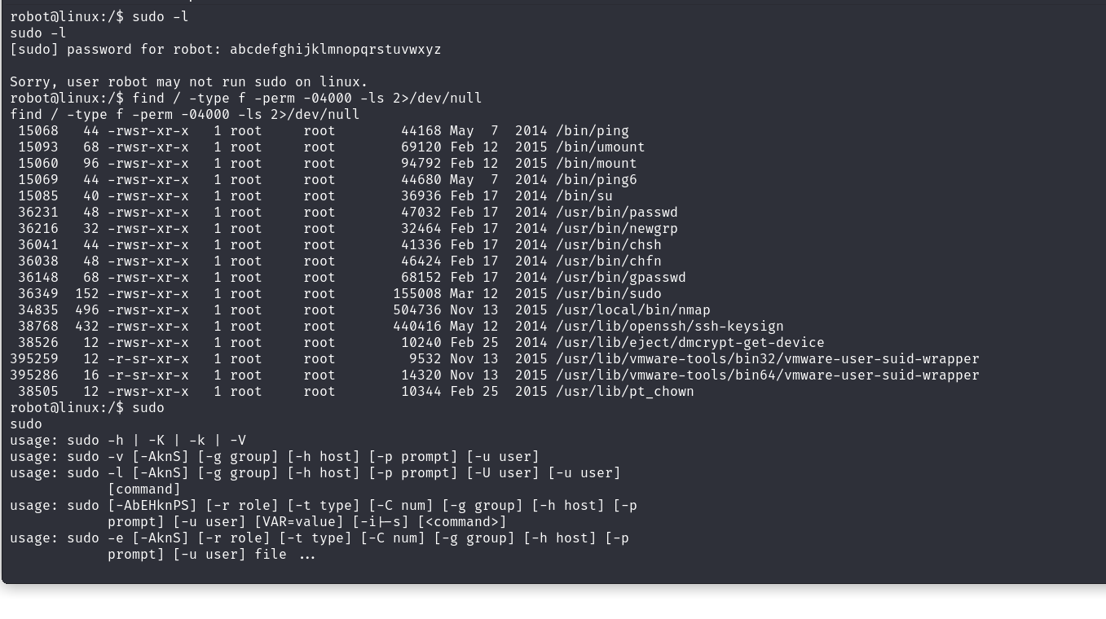Click the last prompt line with sudo
Screen dimensions: 1106x619
point(87,408)
